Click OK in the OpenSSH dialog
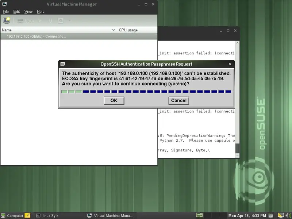 [x=114, y=101]
